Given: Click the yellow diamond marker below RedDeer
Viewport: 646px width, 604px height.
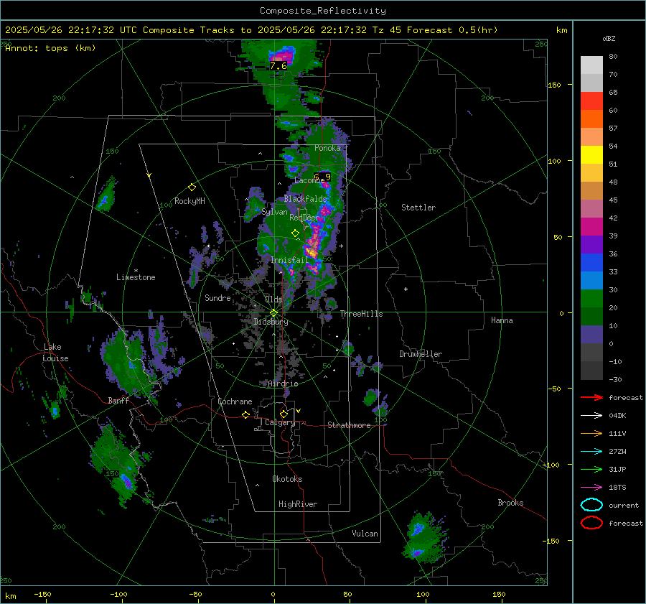Looking at the screenshot, I should [x=296, y=233].
